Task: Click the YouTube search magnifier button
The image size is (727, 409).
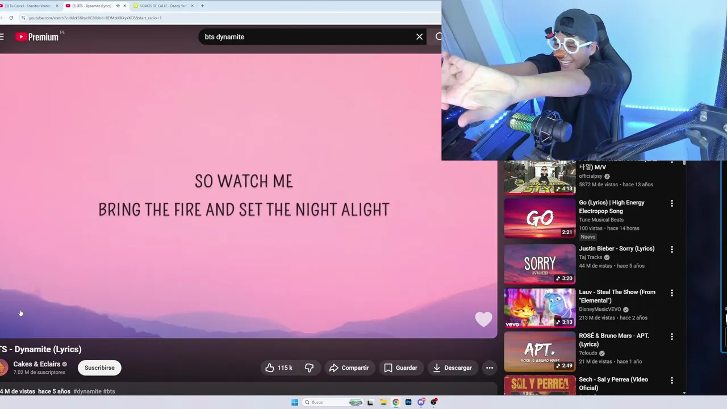Action: pos(438,37)
